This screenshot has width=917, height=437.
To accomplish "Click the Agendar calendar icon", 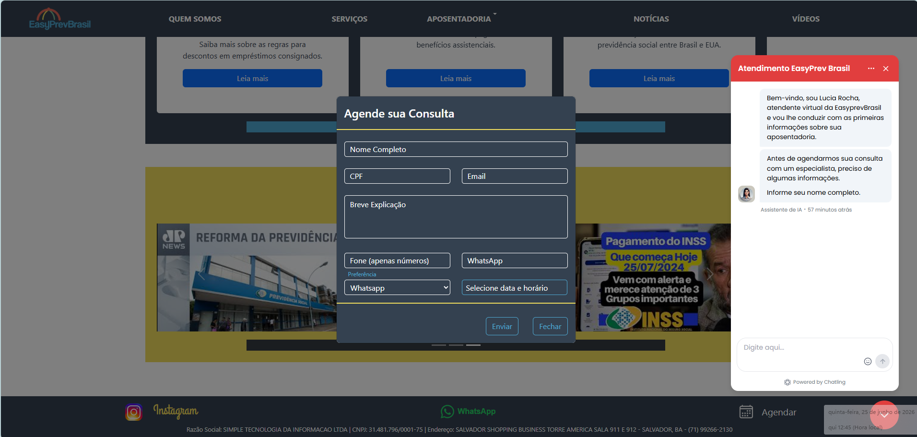I will (746, 412).
